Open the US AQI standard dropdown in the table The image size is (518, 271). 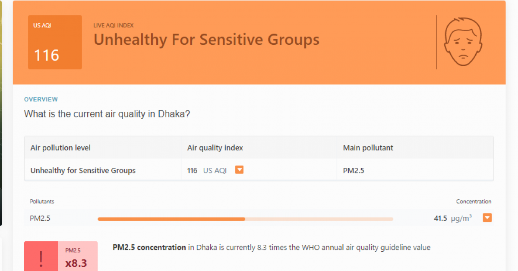pos(240,169)
